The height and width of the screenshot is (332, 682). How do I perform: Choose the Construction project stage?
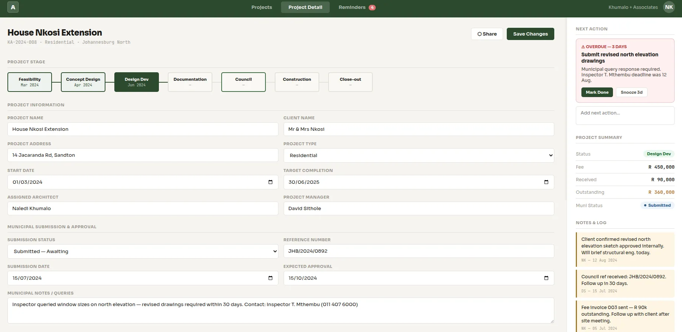click(x=297, y=82)
